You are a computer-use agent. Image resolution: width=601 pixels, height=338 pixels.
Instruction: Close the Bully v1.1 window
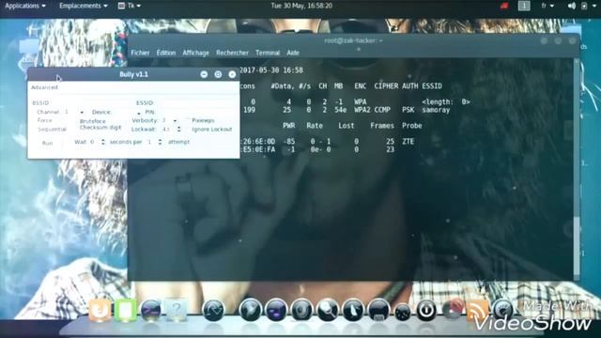232,74
